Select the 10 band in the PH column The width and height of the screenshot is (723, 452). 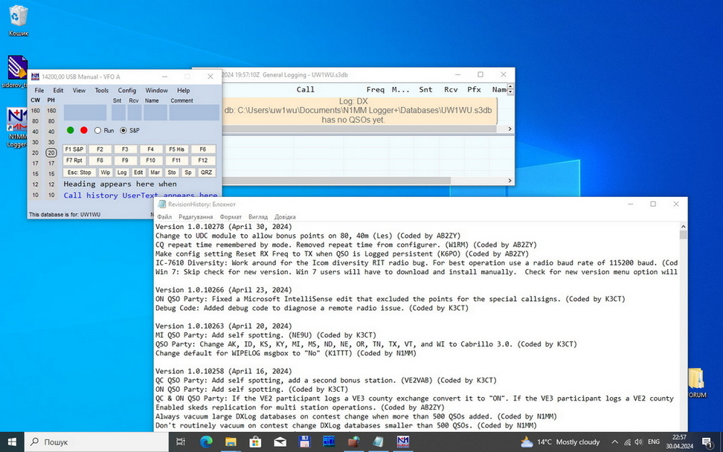[51, 195]
